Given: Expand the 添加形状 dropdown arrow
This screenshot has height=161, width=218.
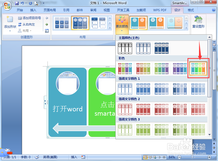Looking at the screenshot, I should 10,31.
